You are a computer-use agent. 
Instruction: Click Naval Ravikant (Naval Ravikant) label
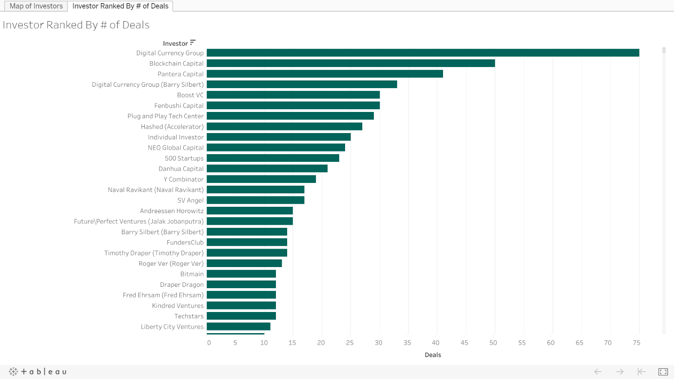coord(155,190)
